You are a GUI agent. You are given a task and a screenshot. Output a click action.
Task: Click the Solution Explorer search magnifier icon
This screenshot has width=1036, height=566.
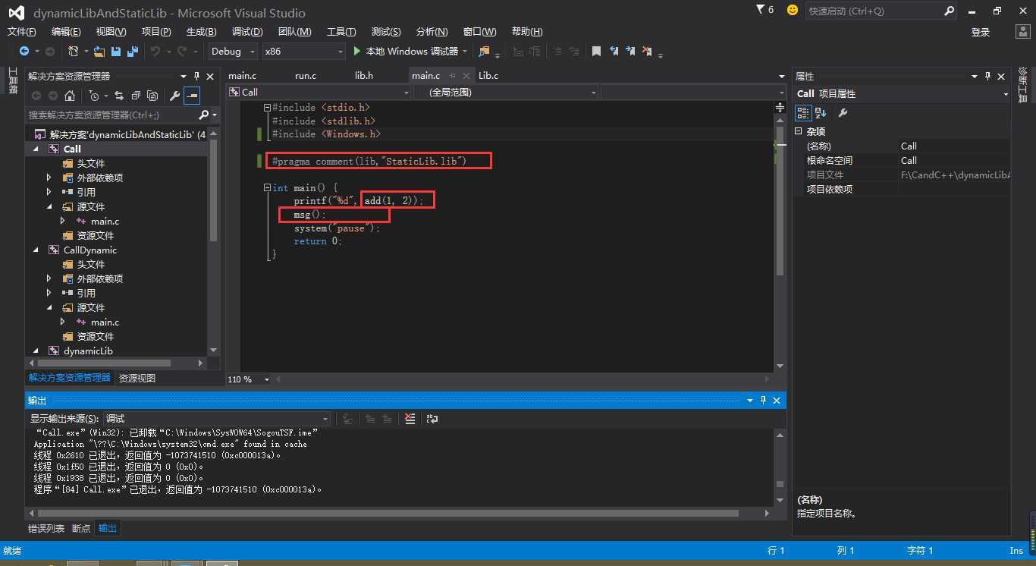[x=203, y=115]
